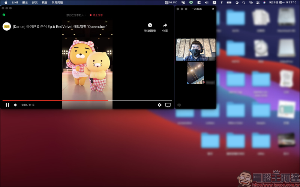Click the 一起聊吧 window title

[196, 9]
